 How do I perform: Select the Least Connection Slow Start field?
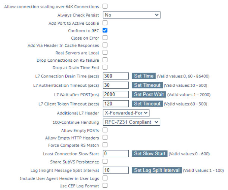(116, 154)
